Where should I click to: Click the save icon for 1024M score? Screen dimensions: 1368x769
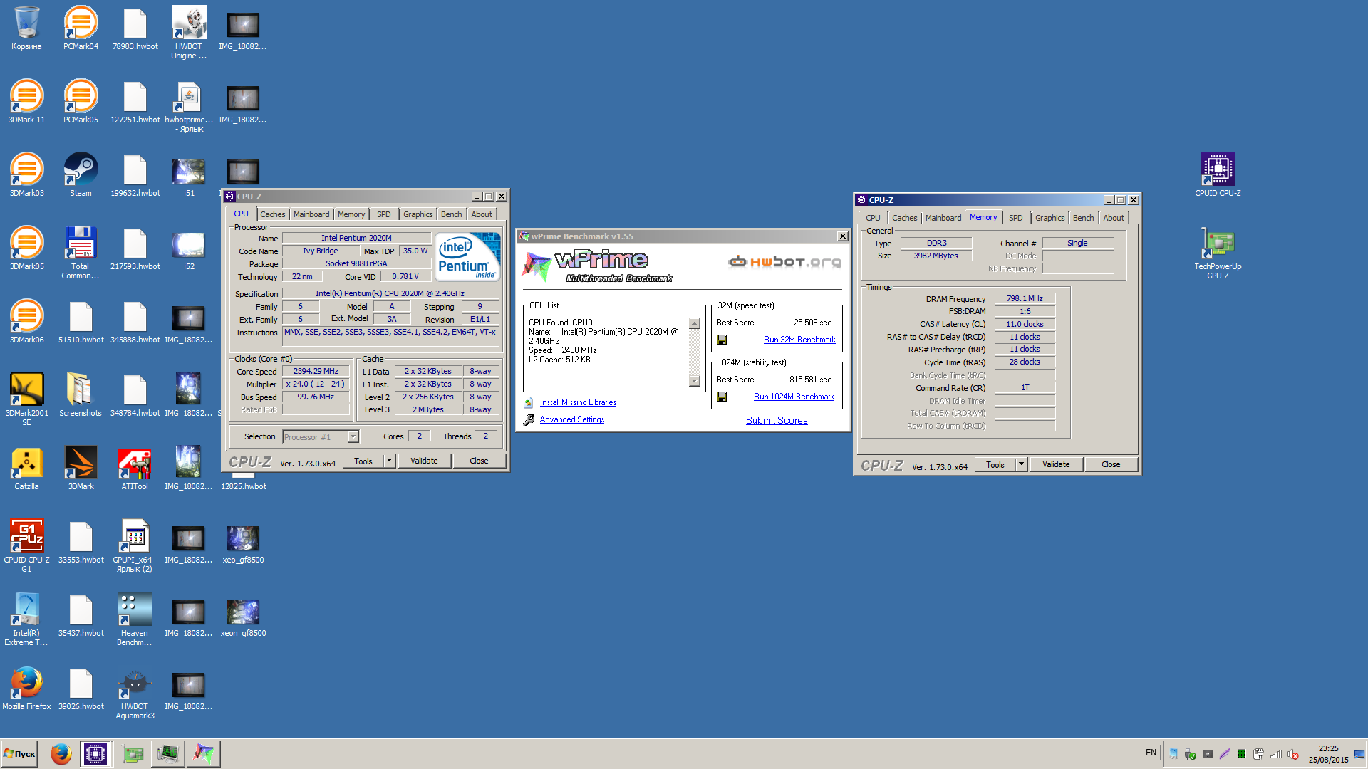coord(722,397)
